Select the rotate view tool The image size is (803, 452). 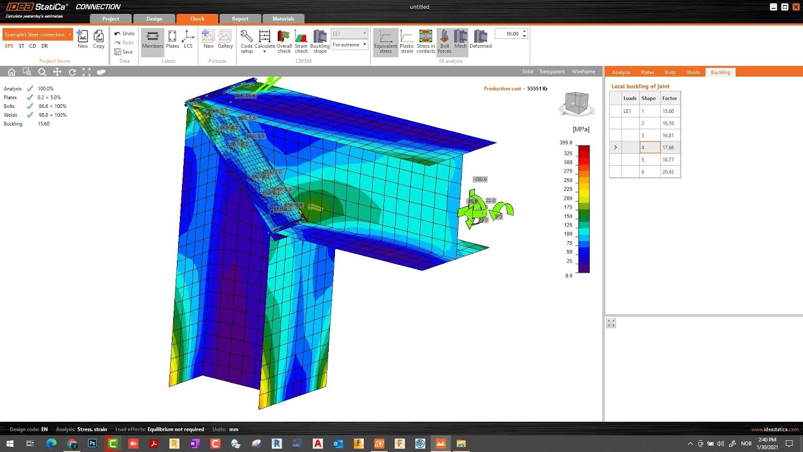pos(72,72)
